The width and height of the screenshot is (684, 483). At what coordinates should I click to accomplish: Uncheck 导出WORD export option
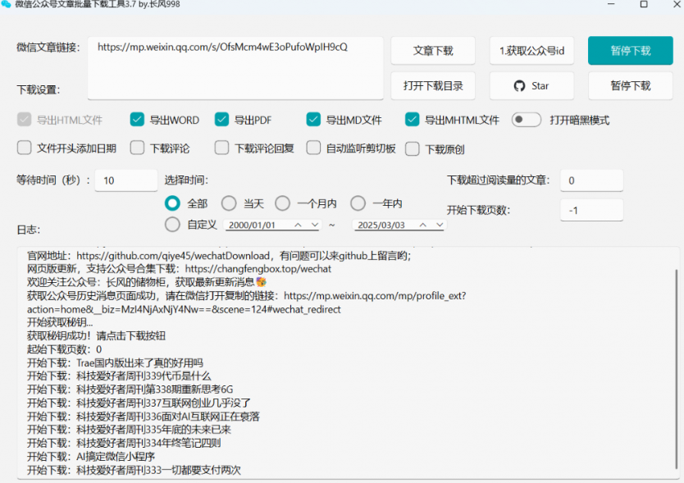click(x=136, y=119)
